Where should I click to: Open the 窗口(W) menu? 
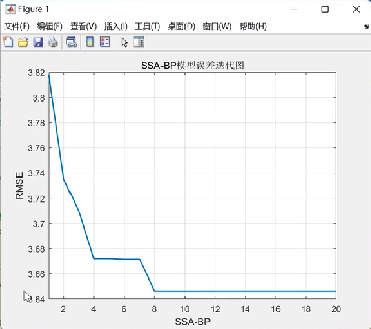pyautogui.click(x=217, y=27)
